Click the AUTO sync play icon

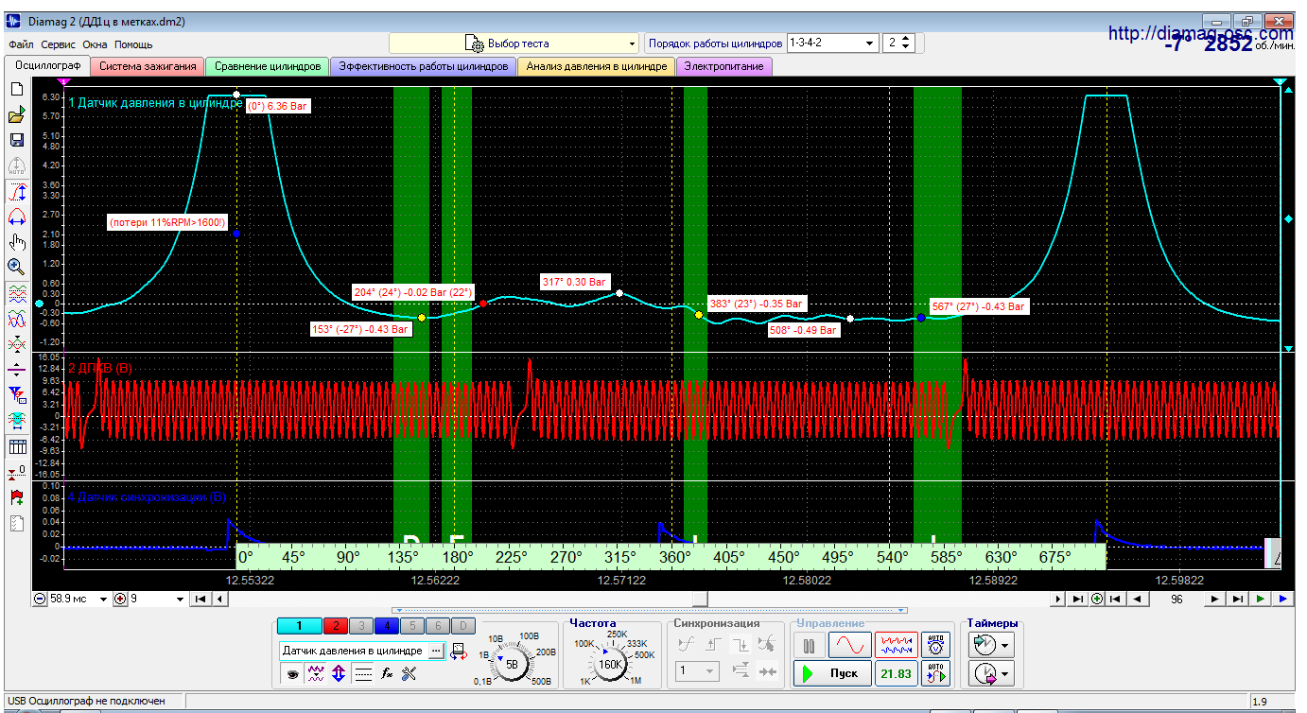935,673
